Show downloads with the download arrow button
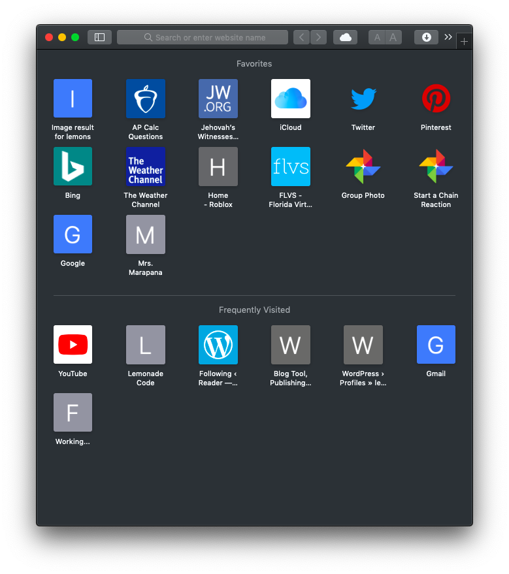509x574 pixels. point(426,37)
